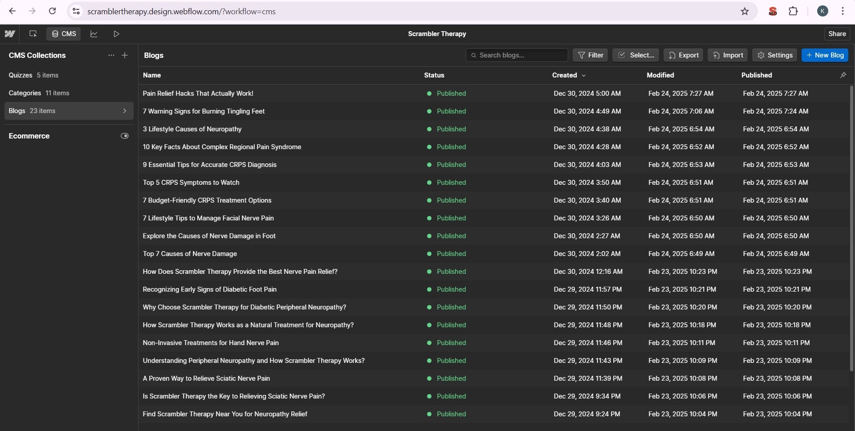Open '9 Essential Tips for Accurate CRPS Diagnosis'

coord(209,165)
